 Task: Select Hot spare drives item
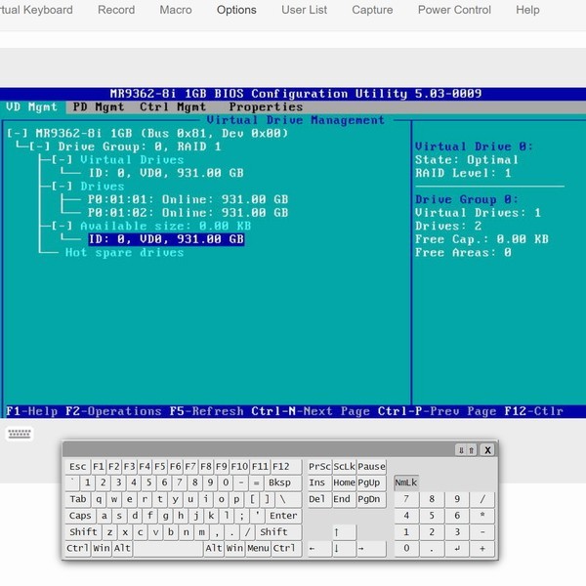[x=124, y=253]
